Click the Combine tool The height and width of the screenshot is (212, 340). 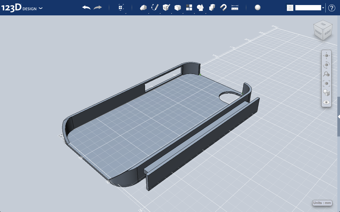coord(212,8)
